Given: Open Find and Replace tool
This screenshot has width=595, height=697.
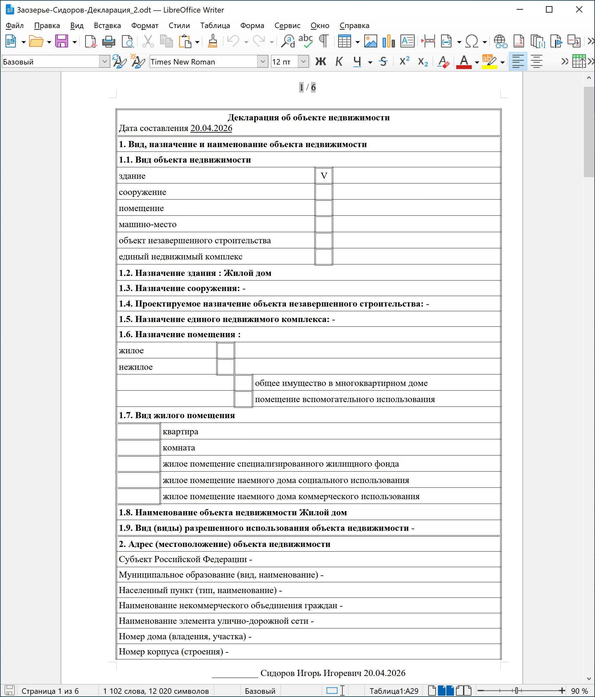Looking at the screenshot, I should pyautogui.click(x=288, y=41).
